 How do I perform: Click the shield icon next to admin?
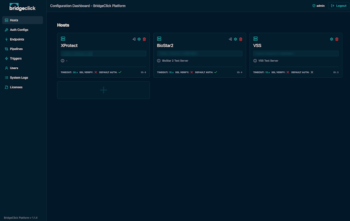tap(314, 6)
